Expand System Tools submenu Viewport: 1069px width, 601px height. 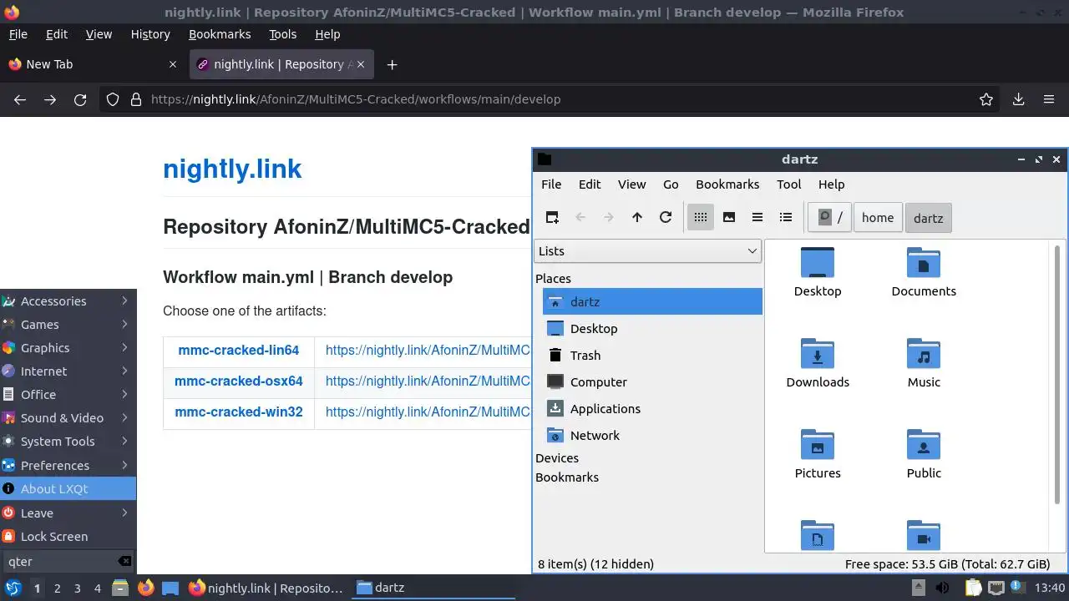click(x=68, y=441)
